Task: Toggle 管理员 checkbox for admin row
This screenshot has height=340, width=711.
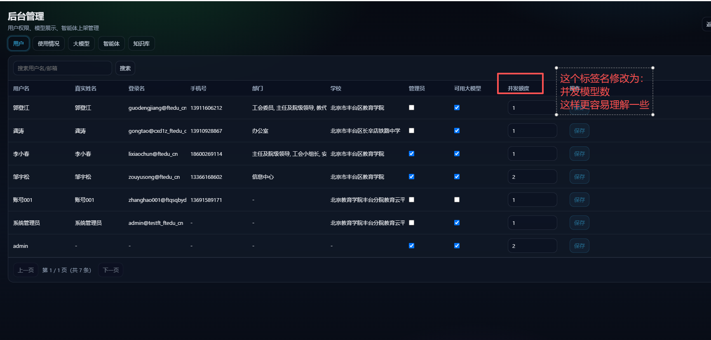Action: coord(411,246)
